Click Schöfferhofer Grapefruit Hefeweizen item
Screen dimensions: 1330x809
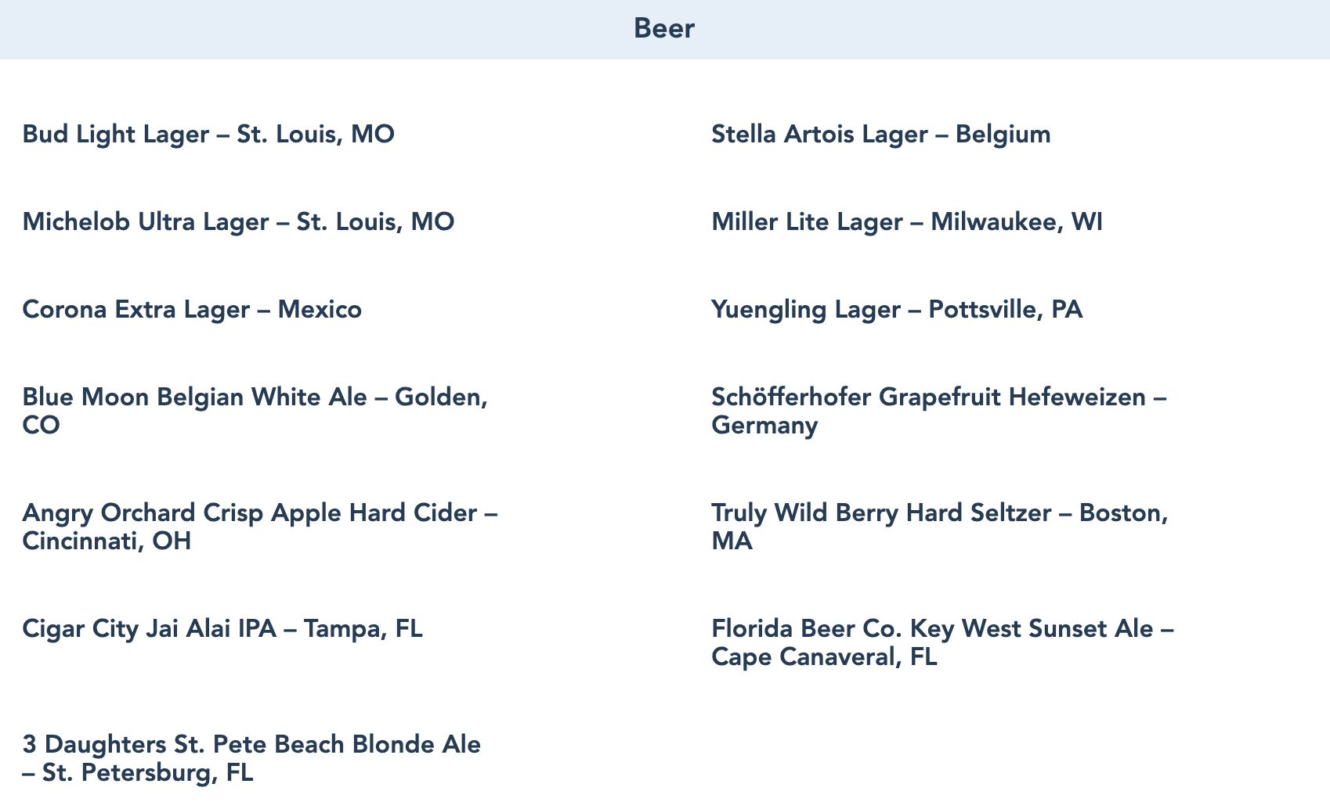click(938, 397)
